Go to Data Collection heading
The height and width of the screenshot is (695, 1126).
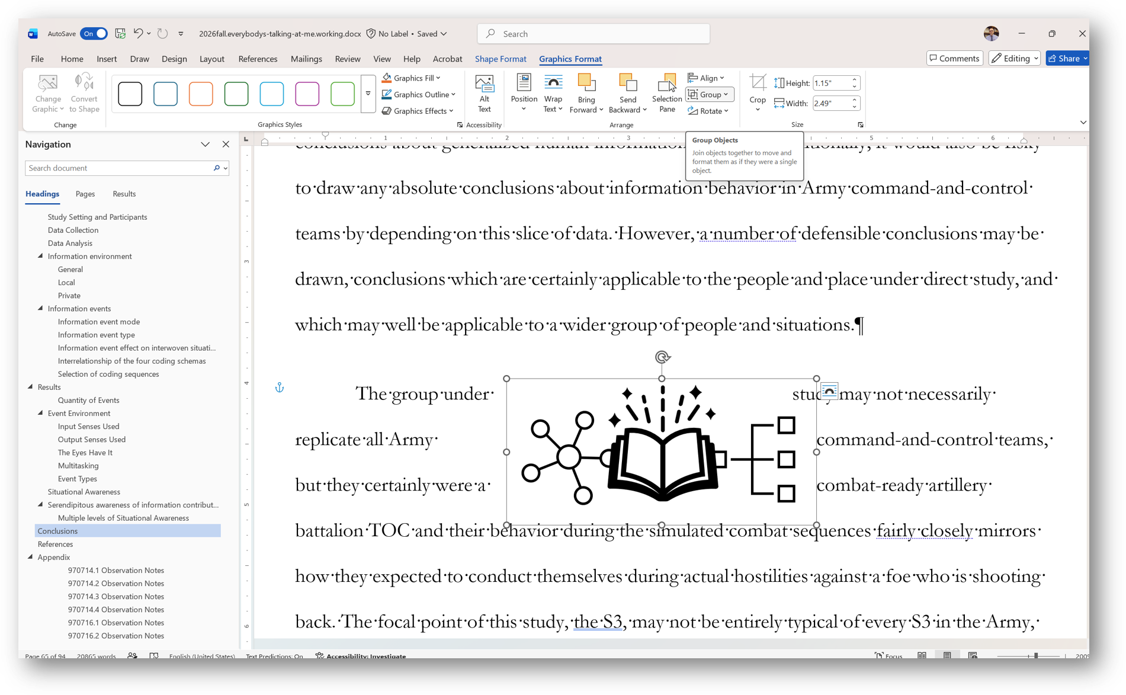click(x=73, y=230)
